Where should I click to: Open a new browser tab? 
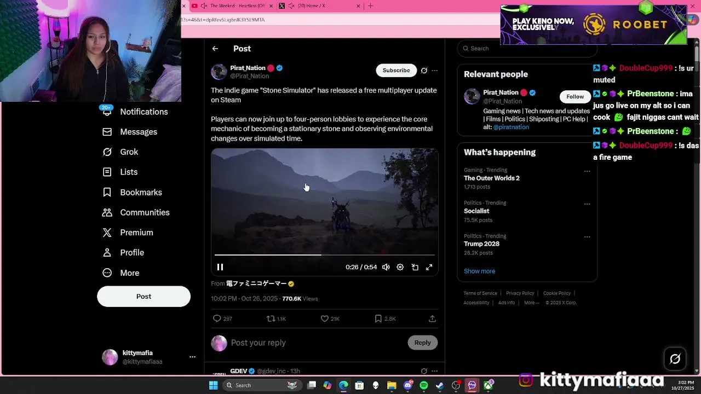[x=370, y=6]
